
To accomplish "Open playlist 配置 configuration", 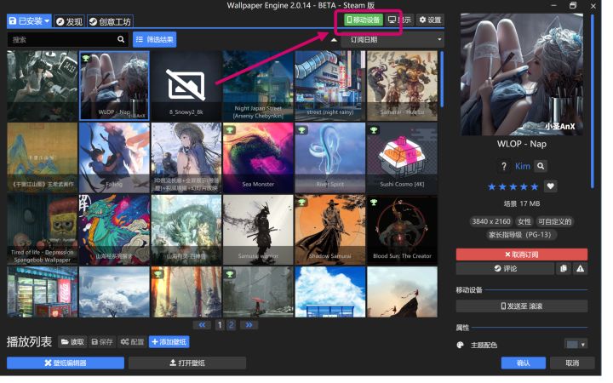I will (x=132, y=342).
